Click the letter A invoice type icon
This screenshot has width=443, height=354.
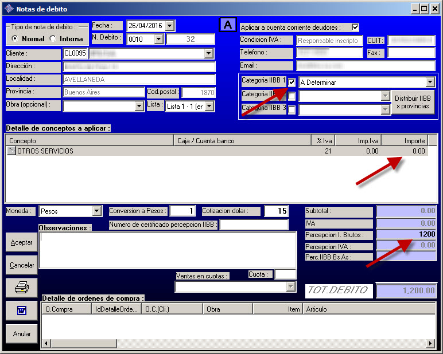click(x=228, y=25)
